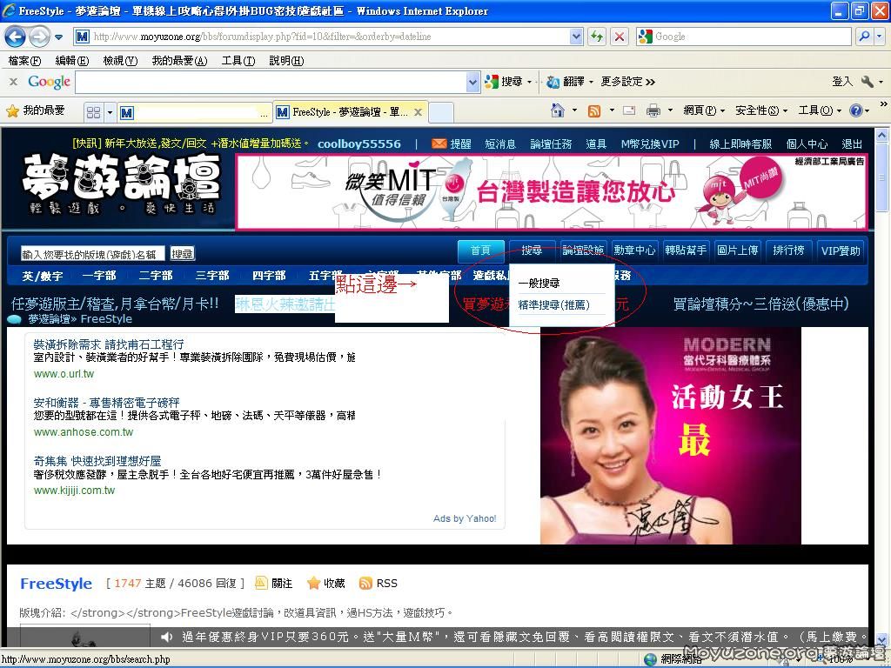Open the 我的最愛(A) menu

pos(179,60)
